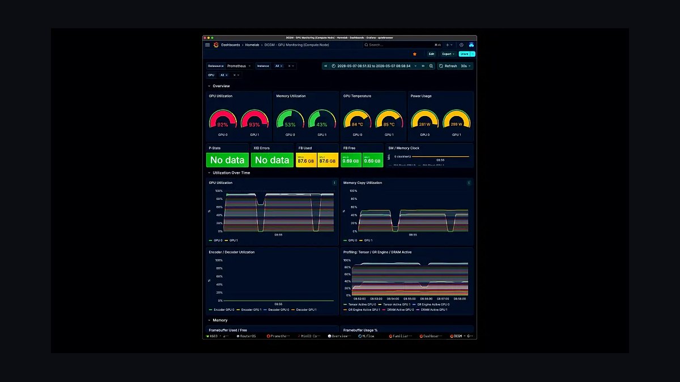The width and height of the screenshot is (680, 382).
Task: Click the Grafana logo icon
Action: point(216,45)
